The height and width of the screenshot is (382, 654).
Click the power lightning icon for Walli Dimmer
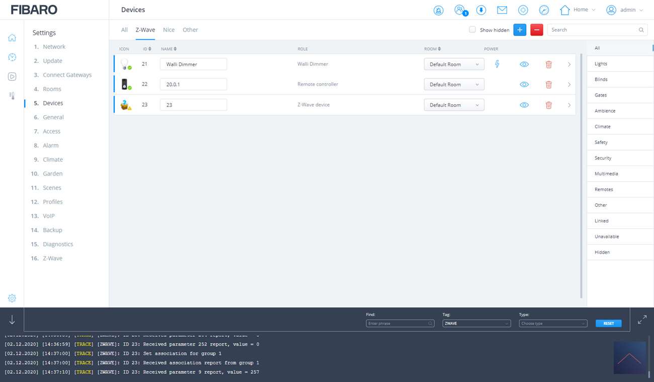point(497,64)
